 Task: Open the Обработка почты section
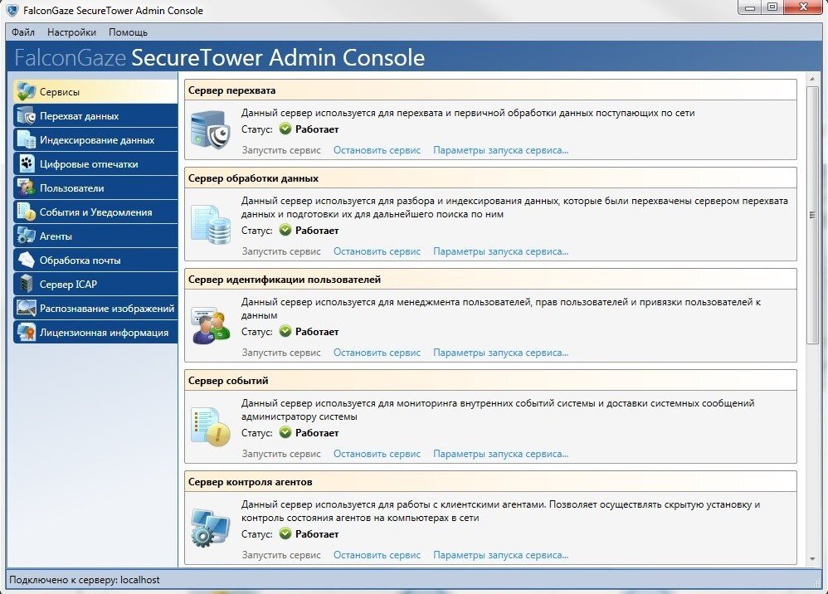[95, 260]
